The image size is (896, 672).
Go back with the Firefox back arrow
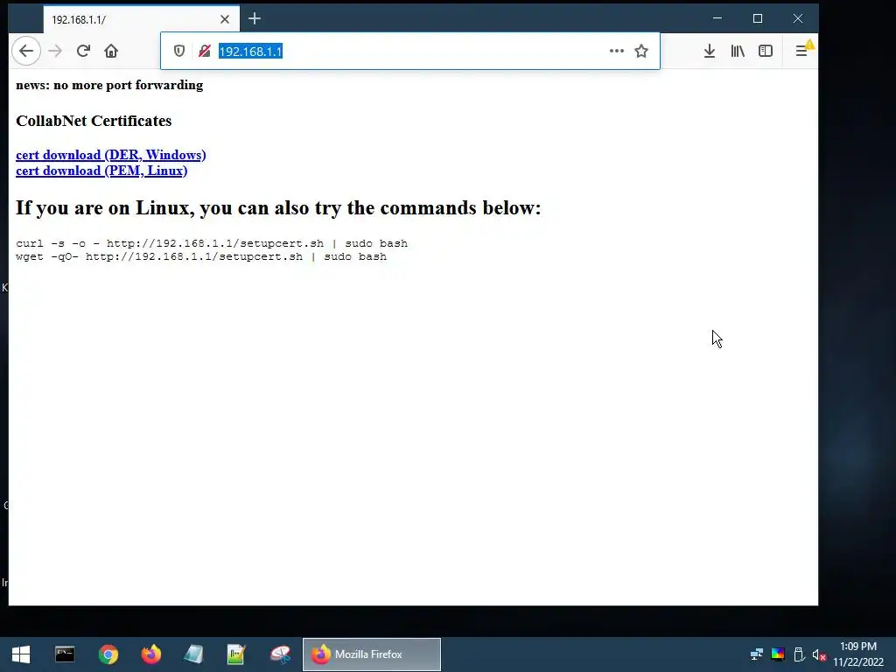26,51
